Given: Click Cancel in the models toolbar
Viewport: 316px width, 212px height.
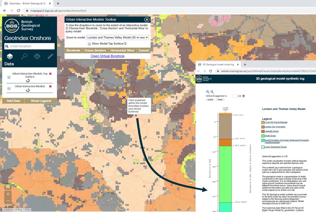Looking at the screenshot, I should pyautogui.click(x=144, y=51).
